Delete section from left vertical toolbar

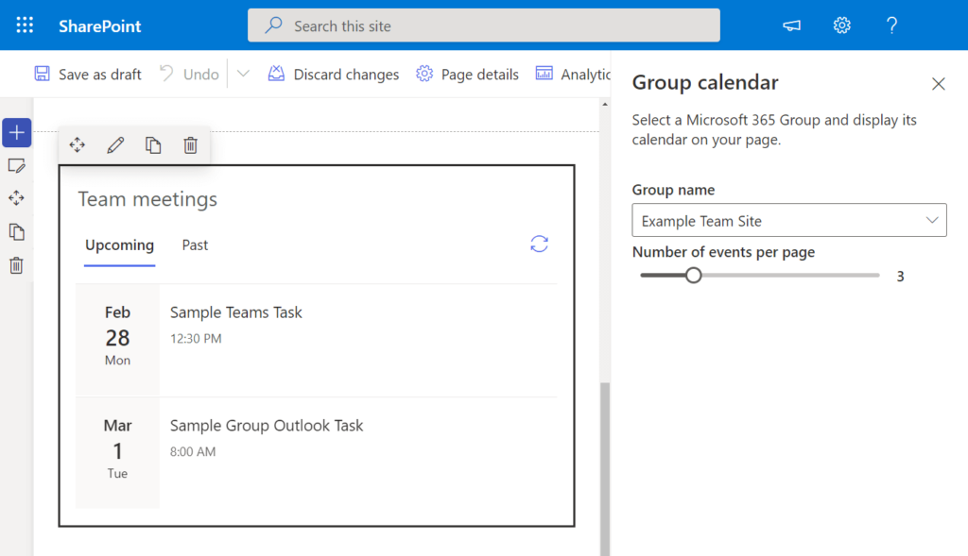(x=17, y=265)
